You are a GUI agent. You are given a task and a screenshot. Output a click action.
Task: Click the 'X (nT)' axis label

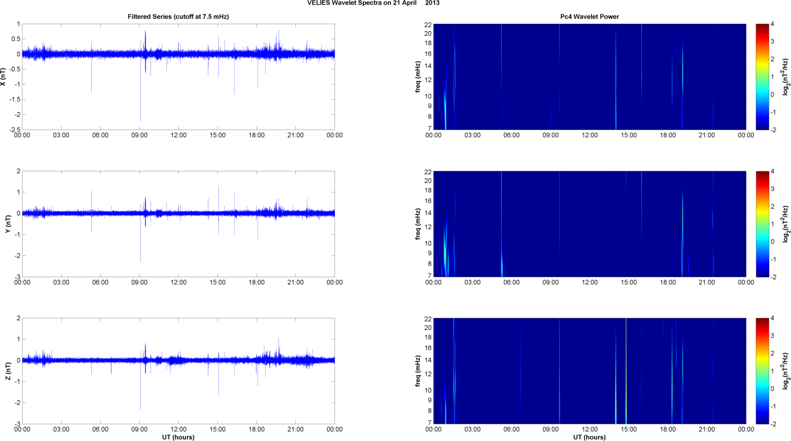[4, 77]
